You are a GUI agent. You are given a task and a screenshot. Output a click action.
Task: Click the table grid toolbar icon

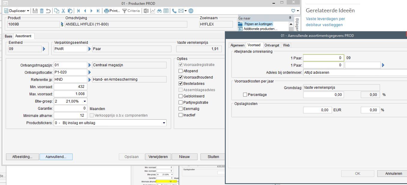tap(166, 11)
